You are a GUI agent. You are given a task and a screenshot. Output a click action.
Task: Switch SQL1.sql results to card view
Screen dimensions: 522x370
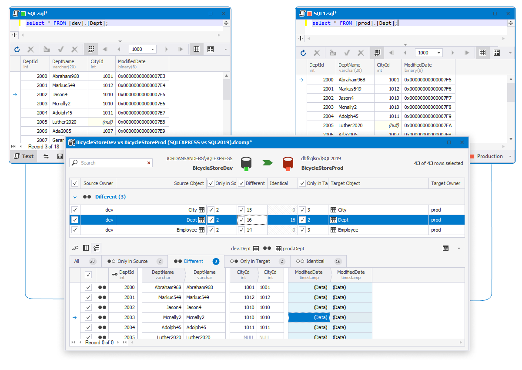tap(497, 53)
